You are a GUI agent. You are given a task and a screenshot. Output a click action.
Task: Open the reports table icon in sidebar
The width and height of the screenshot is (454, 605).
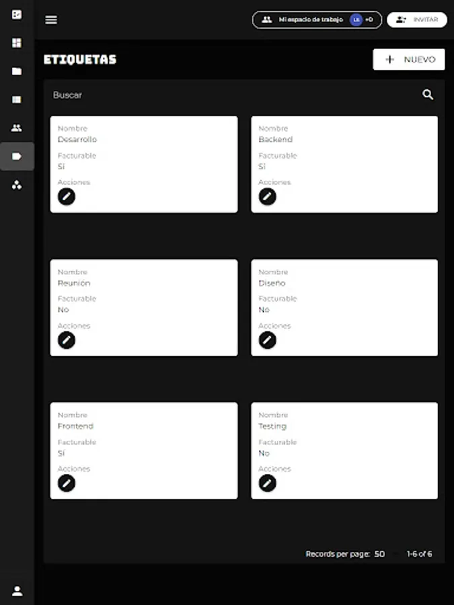click(17, 100)
